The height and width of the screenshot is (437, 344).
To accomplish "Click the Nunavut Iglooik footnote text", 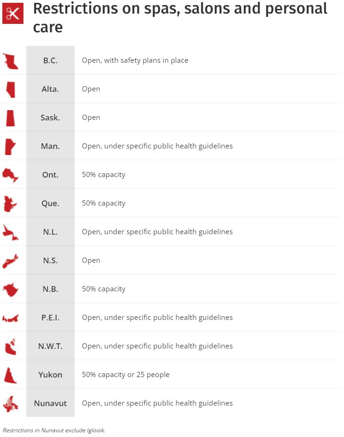I will tap(54, 430).
